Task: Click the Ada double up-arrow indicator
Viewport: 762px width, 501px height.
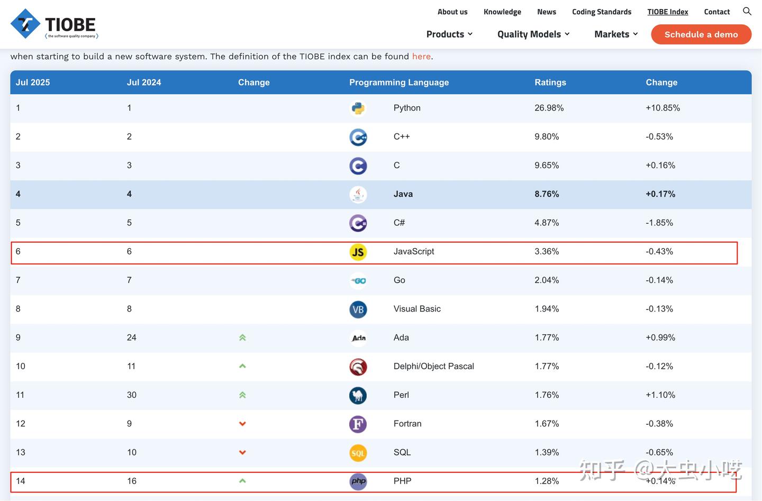Action: tap(242, 338)
